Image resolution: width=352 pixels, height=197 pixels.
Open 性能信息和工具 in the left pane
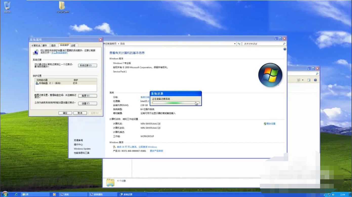81,153
